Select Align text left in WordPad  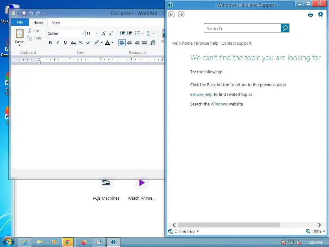(x=122, y=43)
